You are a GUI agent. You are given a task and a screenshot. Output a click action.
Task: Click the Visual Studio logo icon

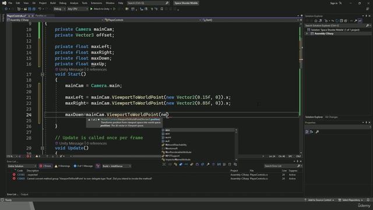click(4, 3)
